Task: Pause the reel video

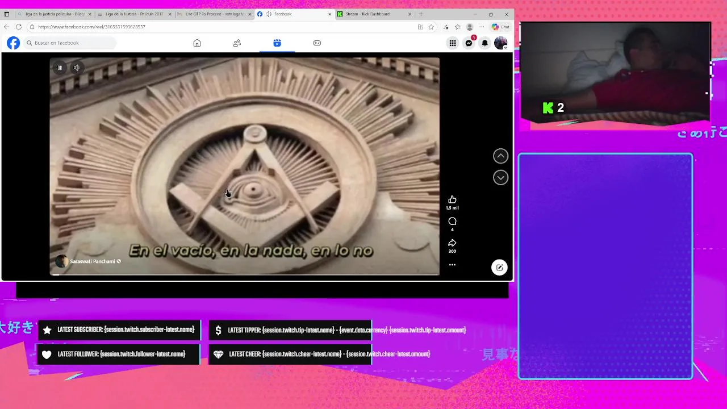Action: click(60, 68)
